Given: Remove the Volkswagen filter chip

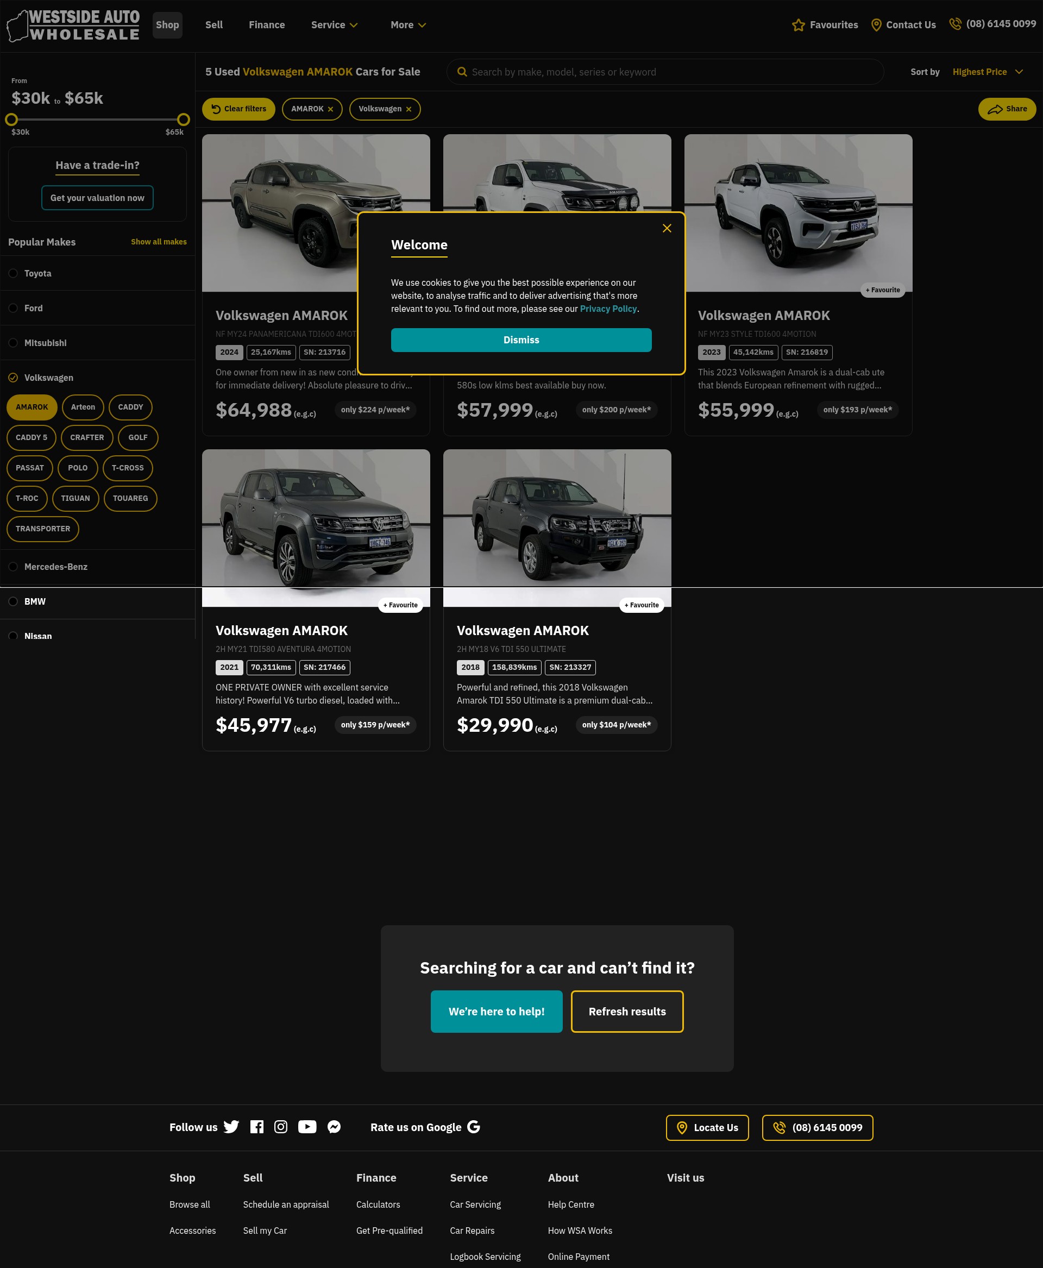Looking at the screenshot, I should [x=409, y=109].
